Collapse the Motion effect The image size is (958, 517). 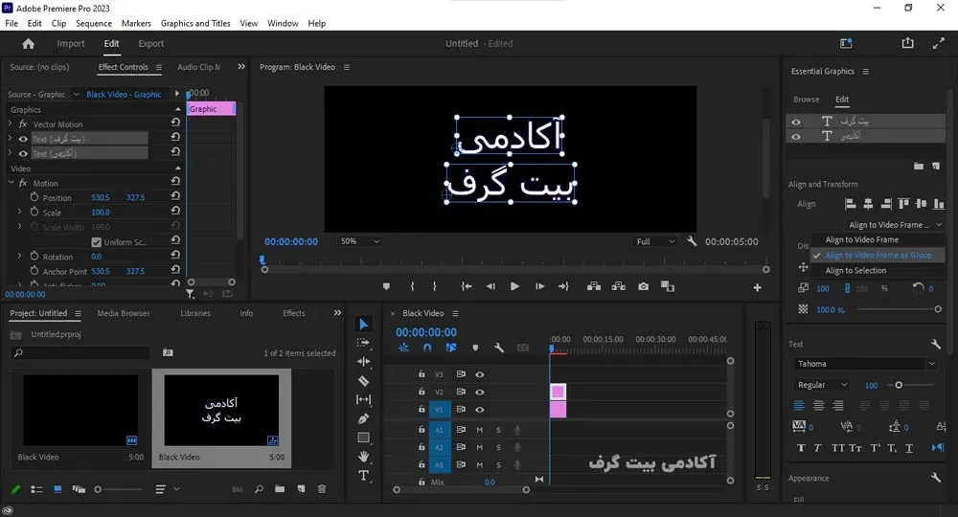(x=11, y=183)
